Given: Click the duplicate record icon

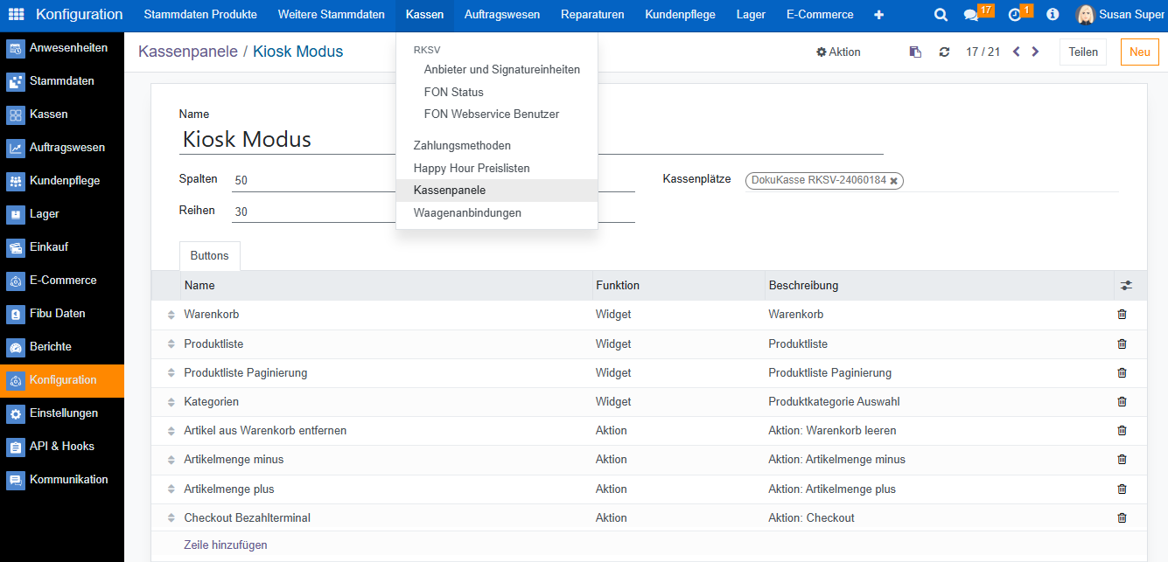Looking at the screenshot, I should 915,52.
